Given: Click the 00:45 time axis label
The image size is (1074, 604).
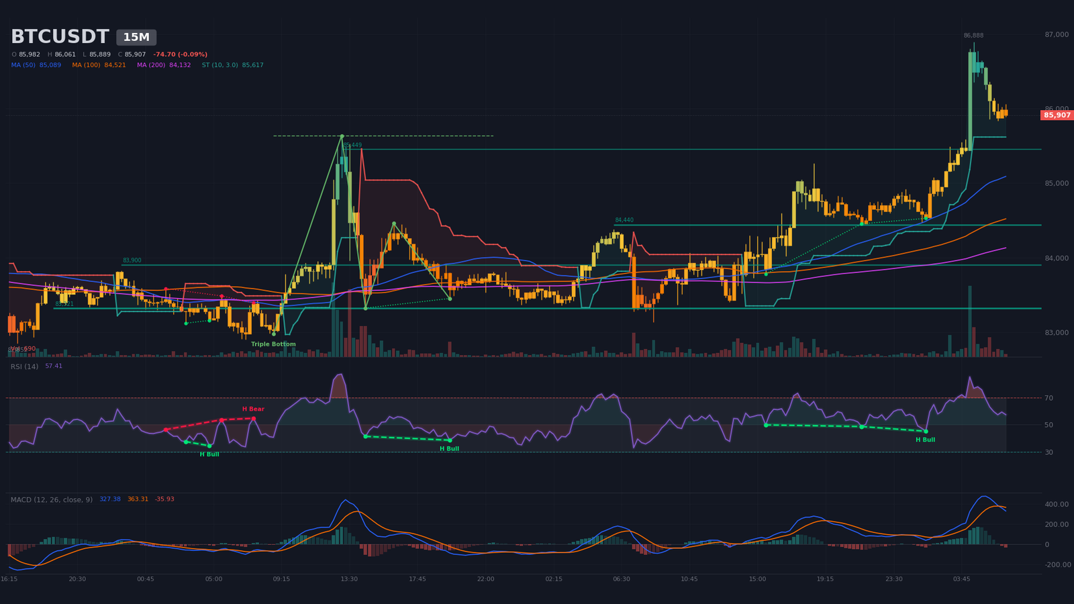Looking at the screenshot, I should [x=146, y=579].
